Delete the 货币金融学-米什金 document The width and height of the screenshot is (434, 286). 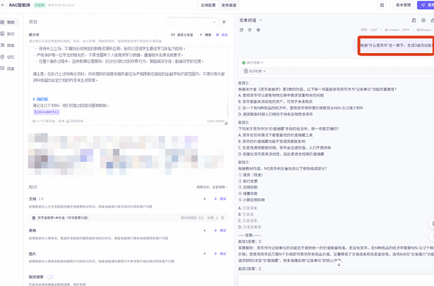223,218
